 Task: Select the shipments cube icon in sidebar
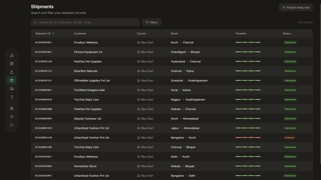tap(12, 80)
